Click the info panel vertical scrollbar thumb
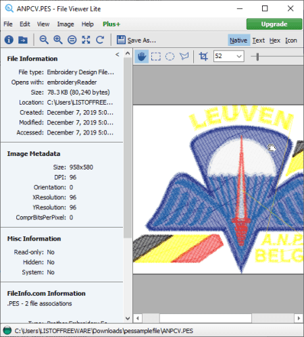Viewport: 304px width, 337px height. (x=128, y=147)
